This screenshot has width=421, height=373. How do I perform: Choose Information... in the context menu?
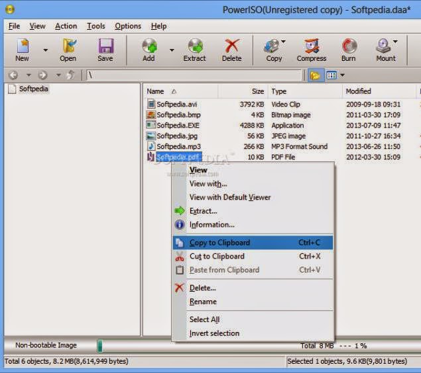(253, 225)
